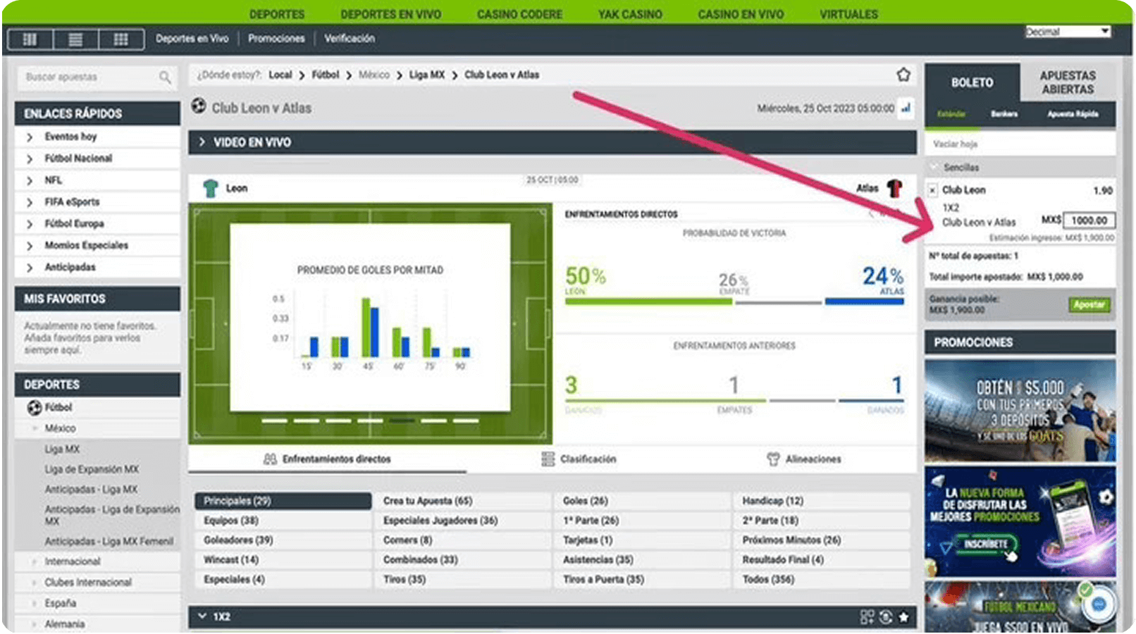Click the active carousel slide indicator dash
Viewport: 1136px width, 634px height.
[402, 421]
